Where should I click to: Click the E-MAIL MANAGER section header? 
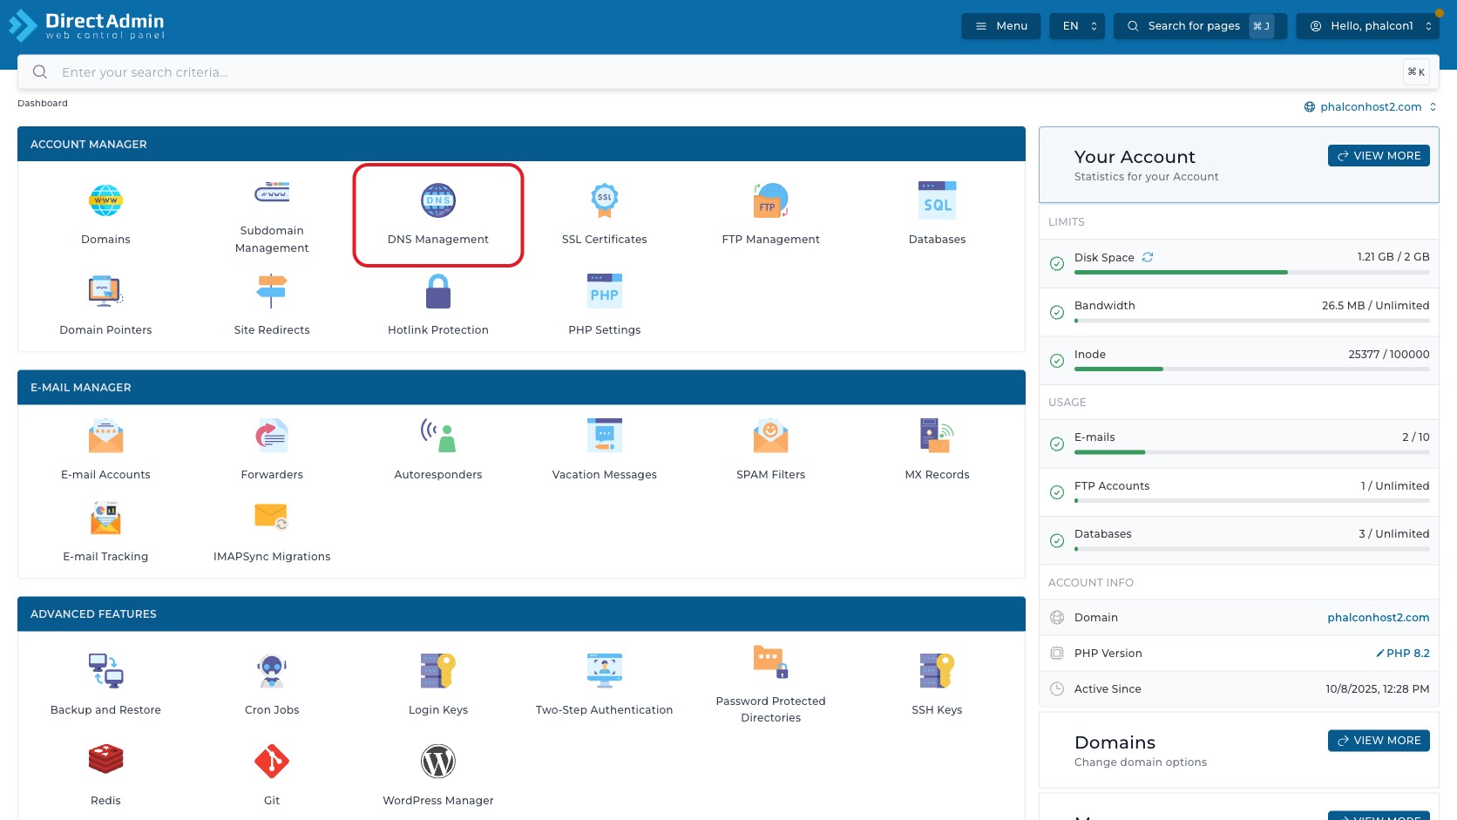[x=521, y=388]
